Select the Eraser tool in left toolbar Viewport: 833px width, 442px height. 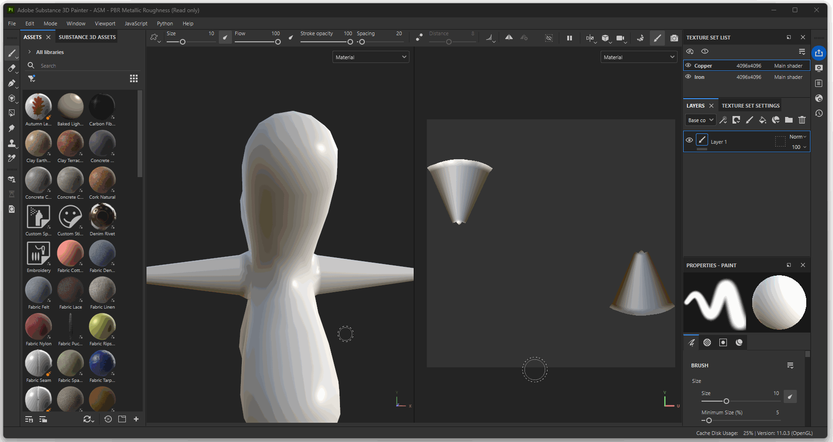12,68
